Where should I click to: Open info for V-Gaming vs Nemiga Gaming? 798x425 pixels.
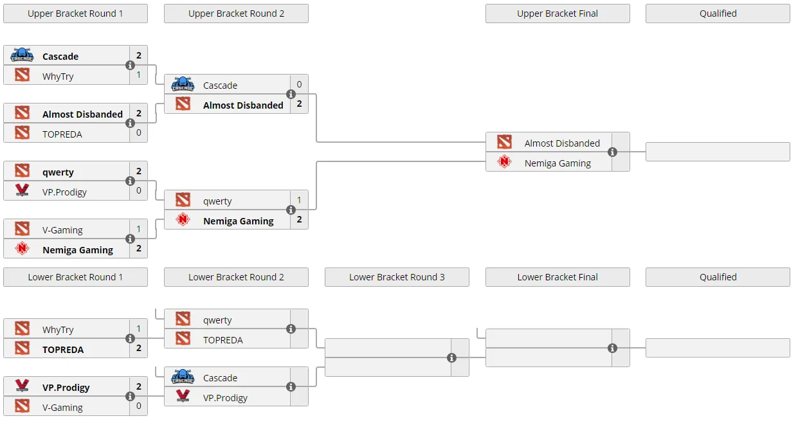click(x=130, y=239)
